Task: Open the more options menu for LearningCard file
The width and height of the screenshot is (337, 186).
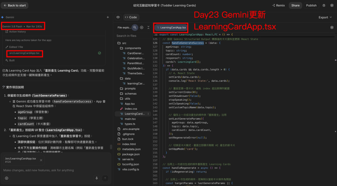Action: (148, 114)
